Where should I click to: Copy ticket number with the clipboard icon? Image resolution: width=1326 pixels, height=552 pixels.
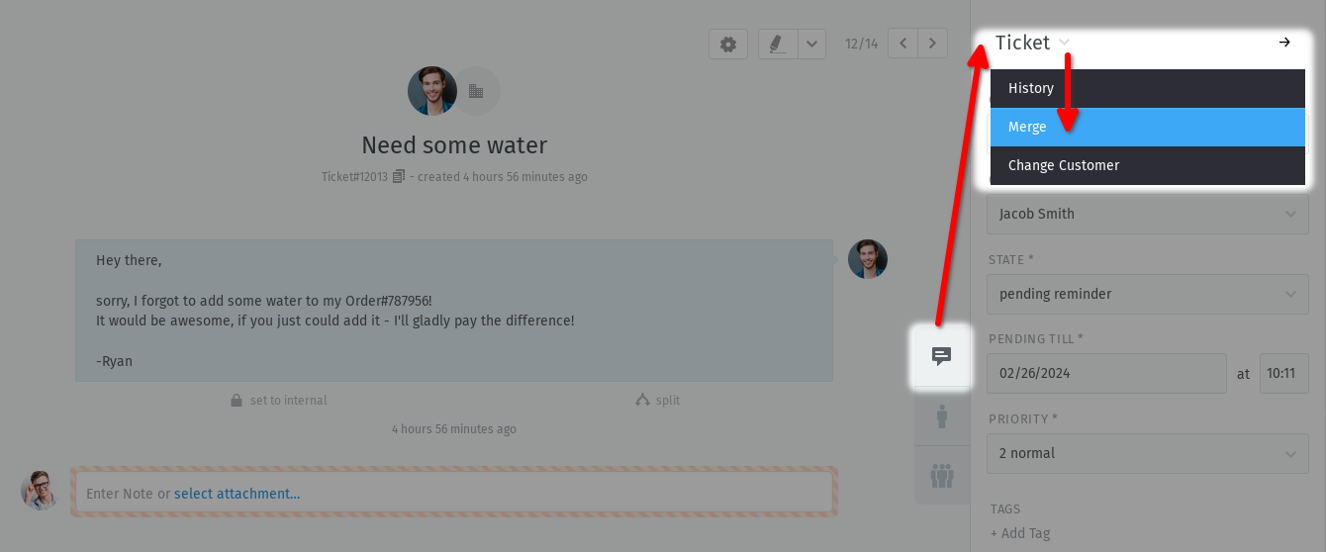point(399,177)
